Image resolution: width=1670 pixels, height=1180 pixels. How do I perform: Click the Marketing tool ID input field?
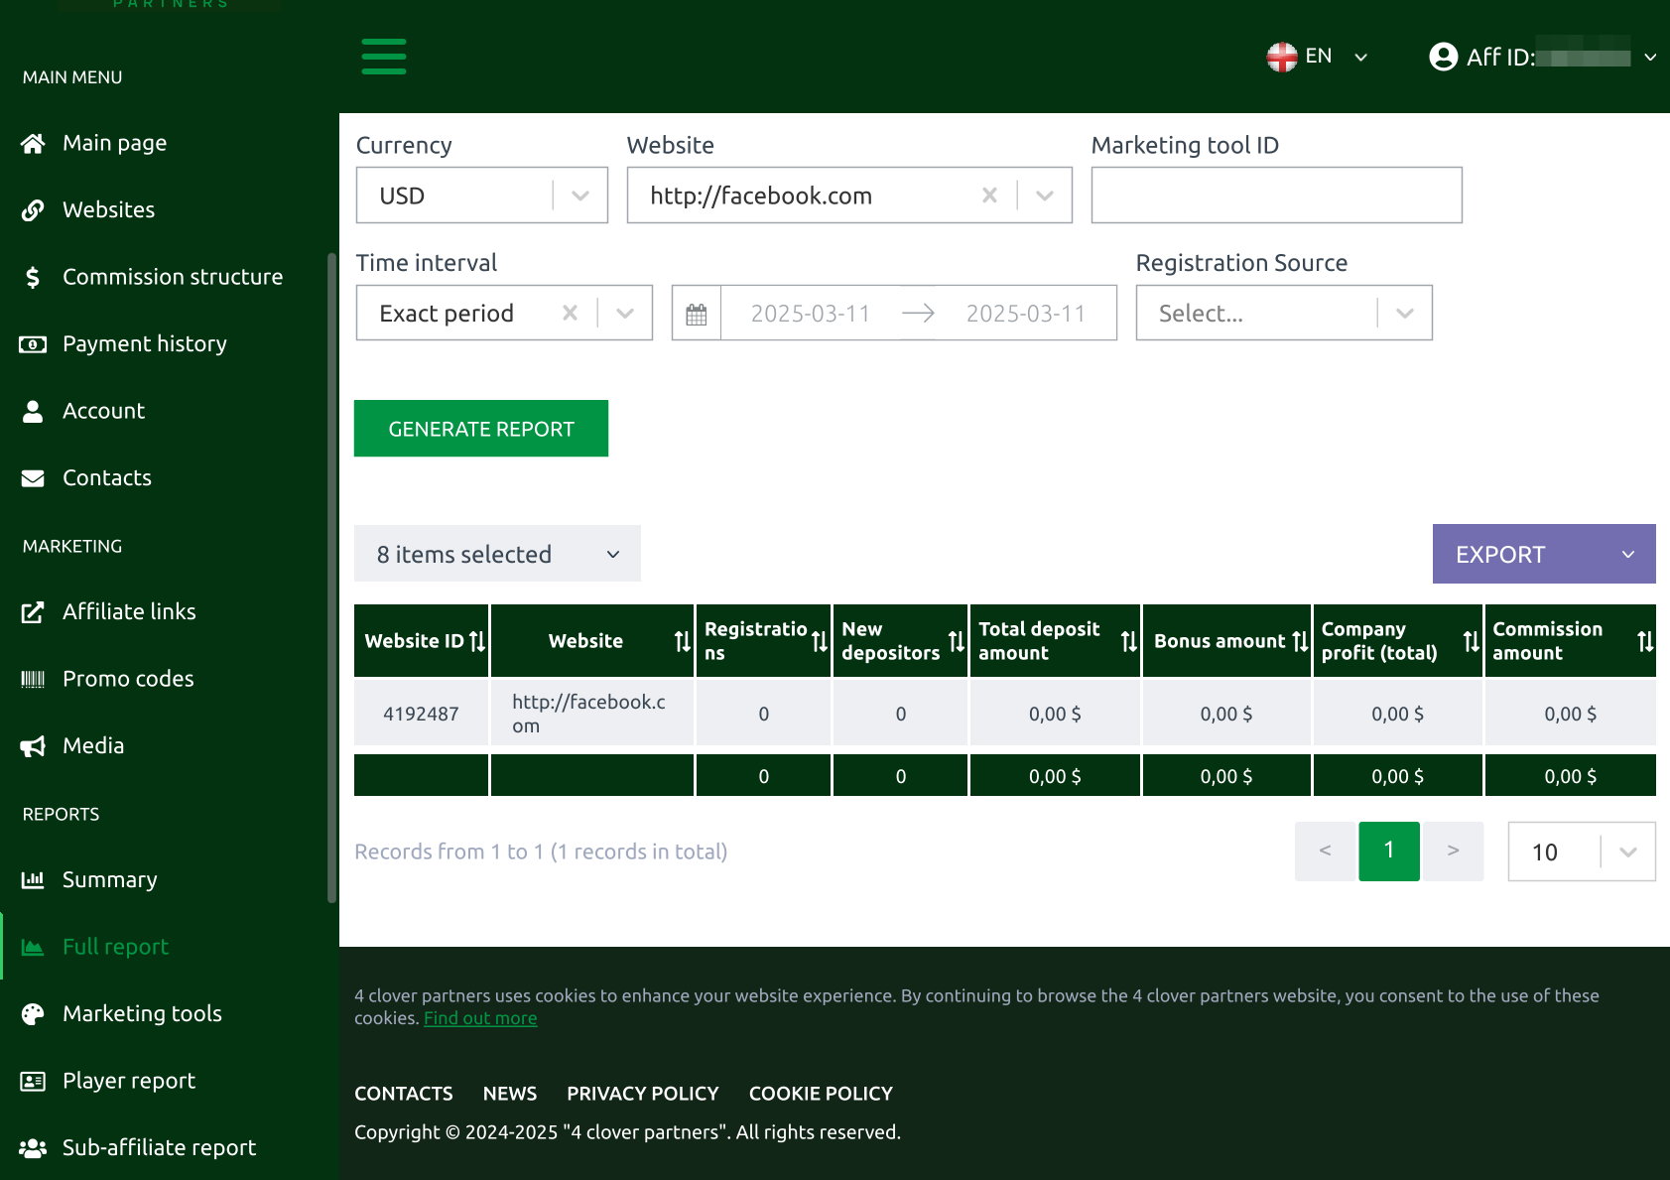click(1277, 196)
